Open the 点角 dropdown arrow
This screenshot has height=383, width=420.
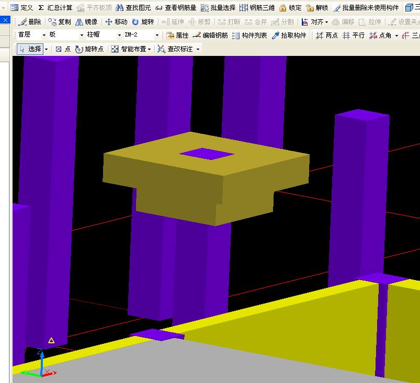[x=396, y=36]
